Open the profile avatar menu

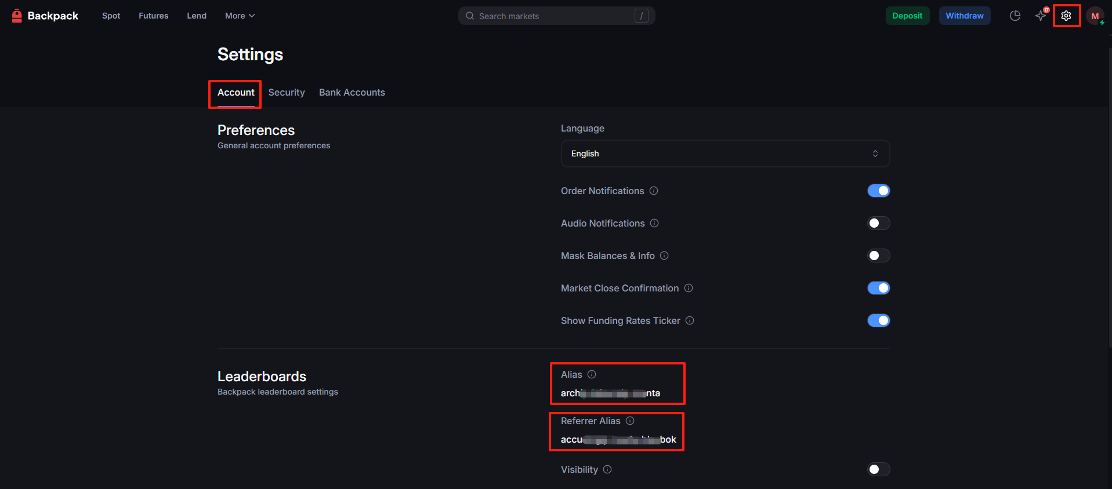[1095, 16]
